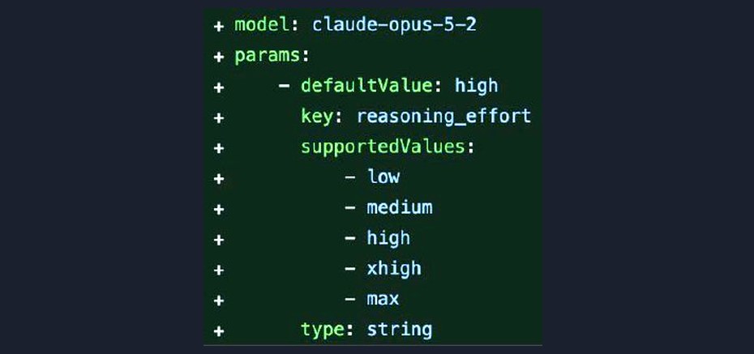Image resolution: width=754 pixels, height=354 pixels.
Task: Click the model name claude-opus-5-2
Action: [x=394, y=25]
